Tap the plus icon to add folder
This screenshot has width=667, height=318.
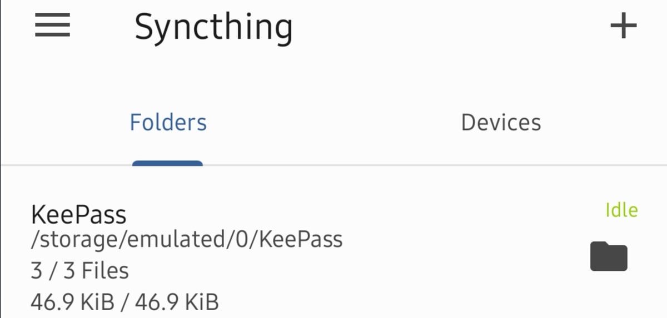tap(623, 26)
